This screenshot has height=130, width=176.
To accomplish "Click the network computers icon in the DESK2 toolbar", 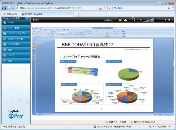I will 125,20.
